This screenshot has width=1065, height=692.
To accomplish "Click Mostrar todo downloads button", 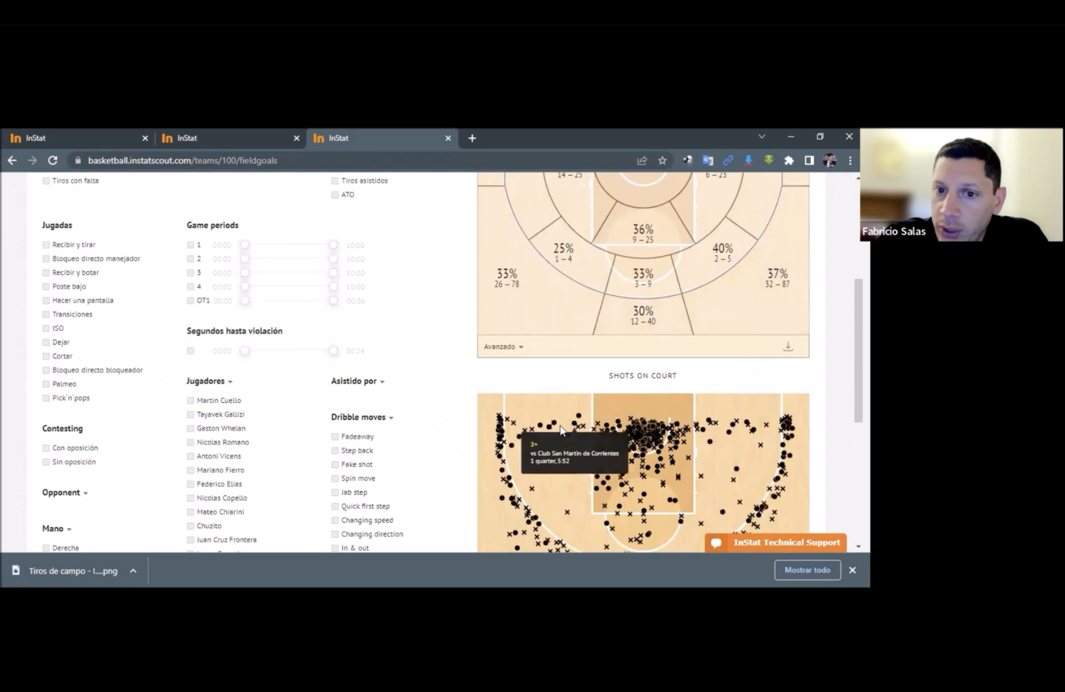I will [808, 570].
